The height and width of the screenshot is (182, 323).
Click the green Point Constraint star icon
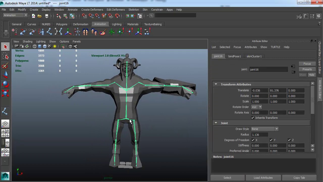pos(112,32)
